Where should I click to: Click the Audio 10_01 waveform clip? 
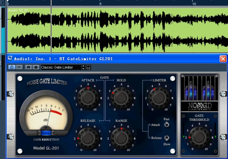point(117,30)
